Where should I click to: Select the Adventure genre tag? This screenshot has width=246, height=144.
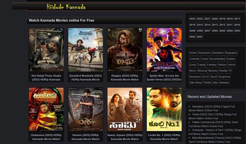pyautogui.click(x=204, y=53)
